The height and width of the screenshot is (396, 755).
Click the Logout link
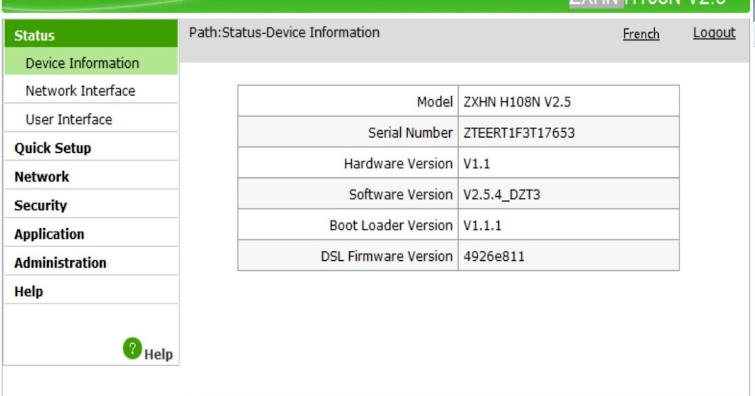pos(714,33)
